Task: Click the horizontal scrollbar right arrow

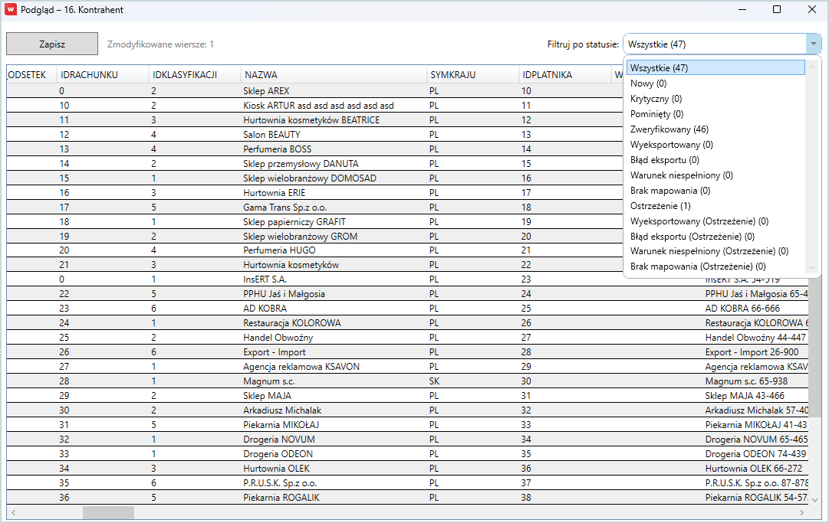Action: (803, 513)
